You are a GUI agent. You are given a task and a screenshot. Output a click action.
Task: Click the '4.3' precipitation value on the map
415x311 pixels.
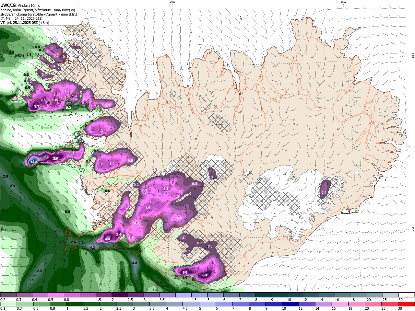pos(92,248)
